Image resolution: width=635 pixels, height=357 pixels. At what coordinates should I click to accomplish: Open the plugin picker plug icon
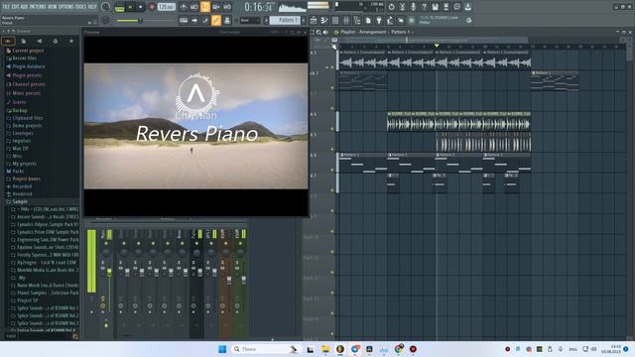coord(379,20)
